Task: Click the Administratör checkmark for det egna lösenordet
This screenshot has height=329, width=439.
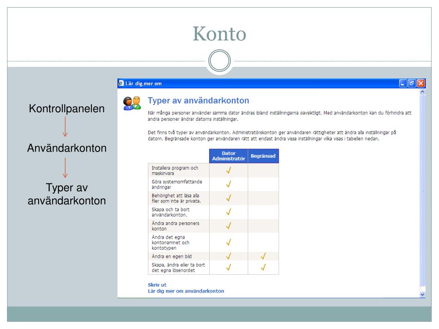Action: tap(229, 267)
